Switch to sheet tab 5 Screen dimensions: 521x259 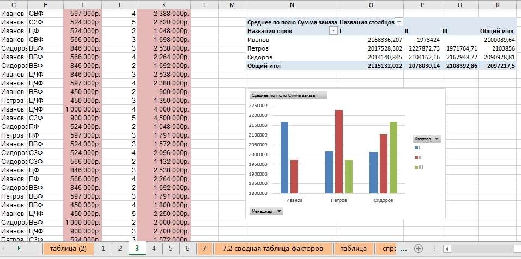[x=171, y=248]
